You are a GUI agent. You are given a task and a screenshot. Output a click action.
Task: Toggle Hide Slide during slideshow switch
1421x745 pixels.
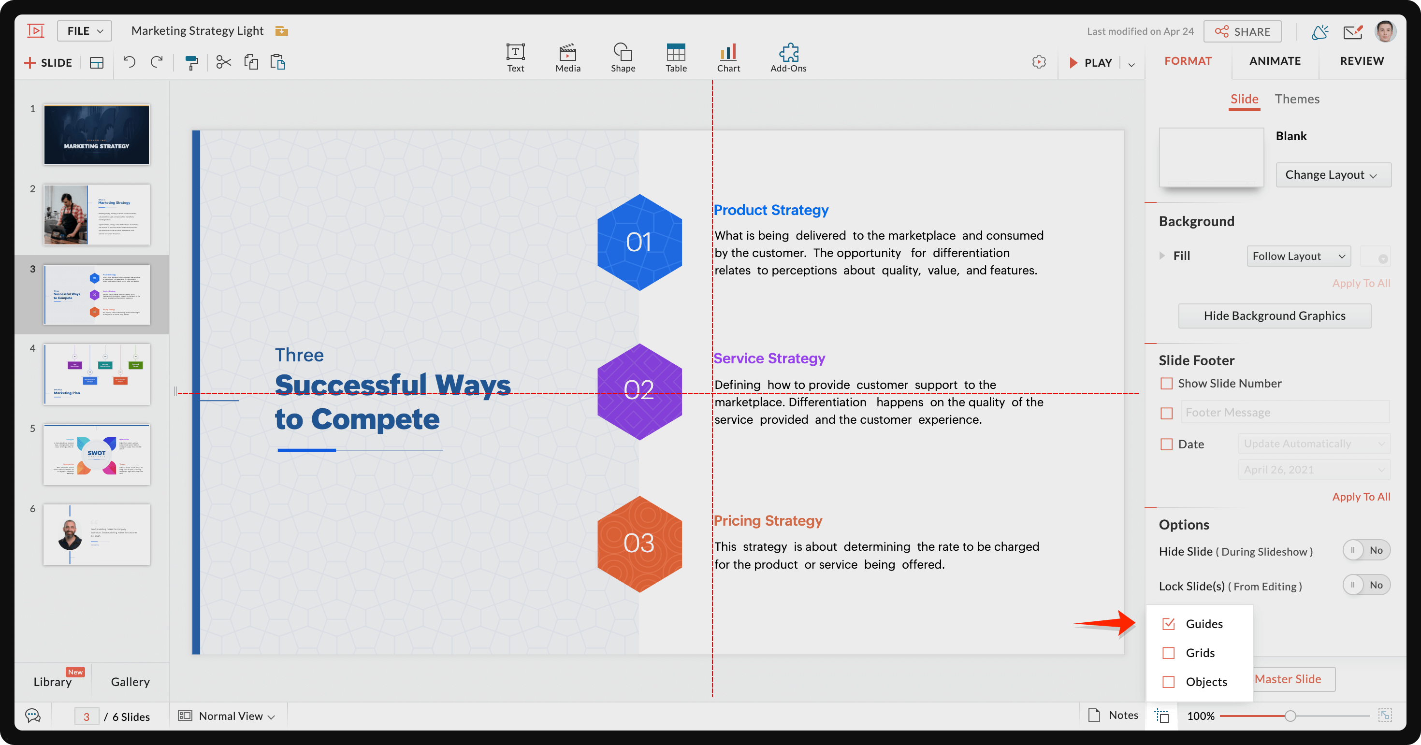click(x=1366, y=550)
